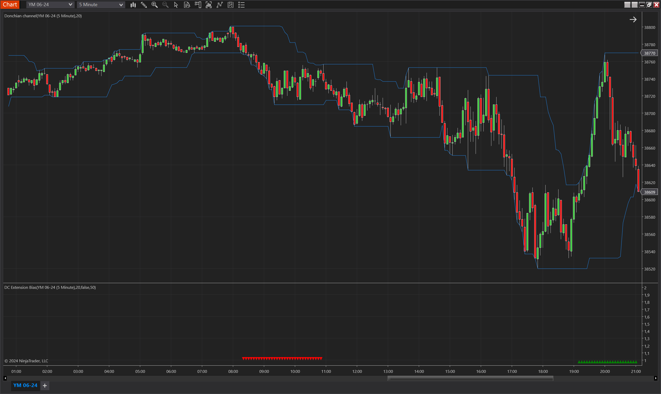
Task: Click the 1,5 indicator scale label
Action: [647, 324]
